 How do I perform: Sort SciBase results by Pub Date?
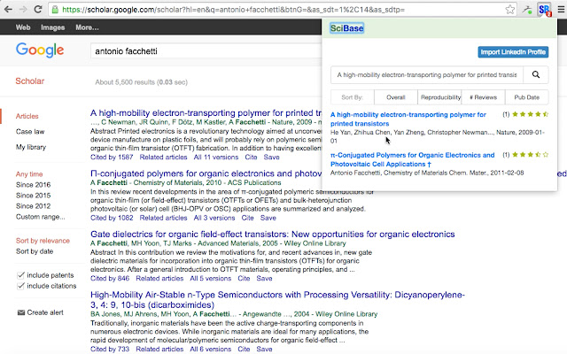click(x=526, y=96)
